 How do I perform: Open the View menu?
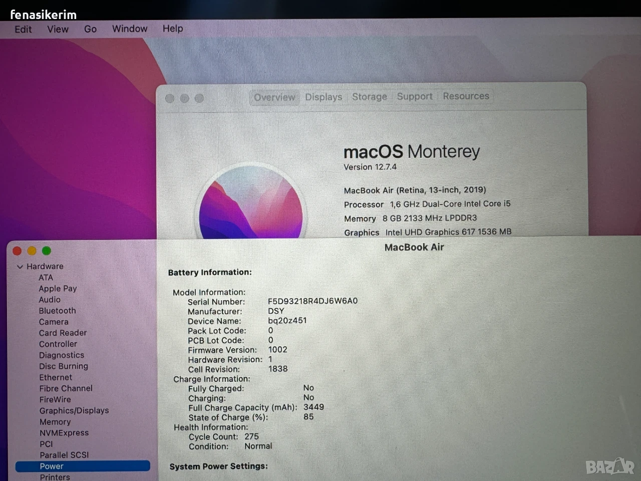click(58, 29)
